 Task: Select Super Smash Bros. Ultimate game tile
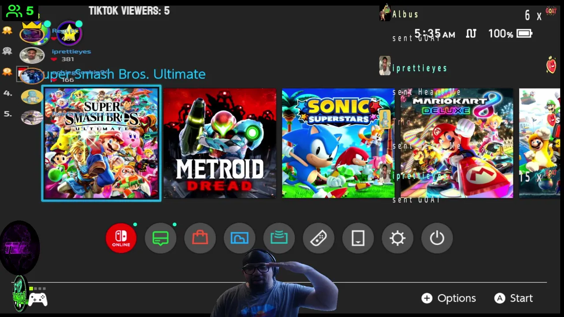pos(101,143)
